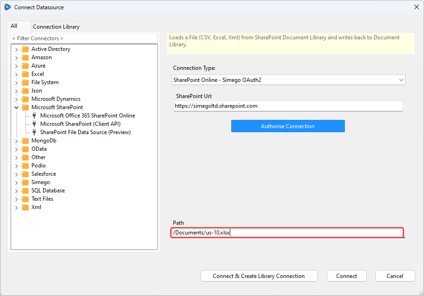Select the Microsoft Office 365 SharePoint Online connector icon
This screenshot has height=296, width=424.
[34, 115]
